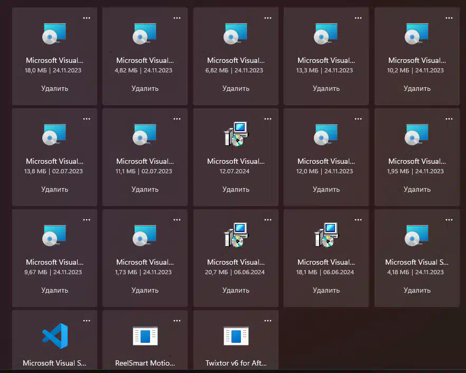Click the icon on the 9,67 МБ tile
This screenshot has height=373, width=466.
coord(54,236)
